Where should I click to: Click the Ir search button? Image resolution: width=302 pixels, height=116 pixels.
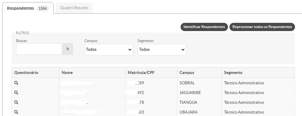point(68,49)
